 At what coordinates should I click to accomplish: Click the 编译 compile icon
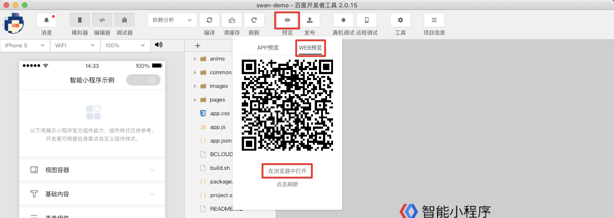(209, 20)
